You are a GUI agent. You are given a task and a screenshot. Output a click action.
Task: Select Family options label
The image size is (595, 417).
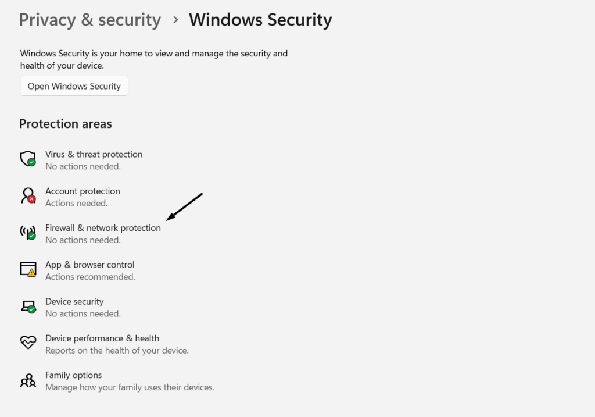point(73,375)
